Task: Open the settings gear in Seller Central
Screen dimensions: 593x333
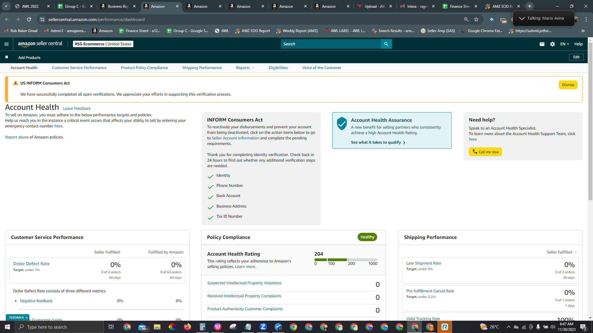Action: click(x=553, y=44)
